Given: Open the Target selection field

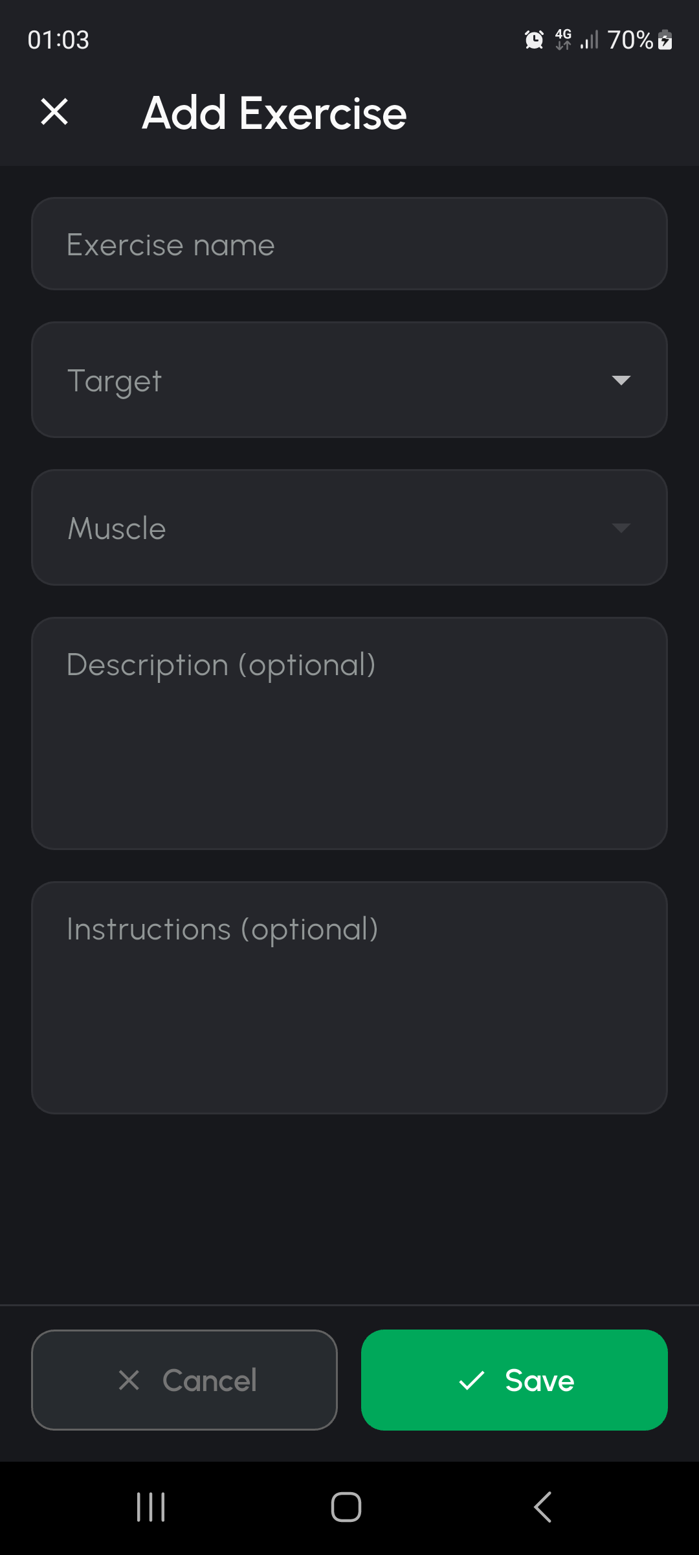Looking at the screenshot, I should (x=324, y=380).
